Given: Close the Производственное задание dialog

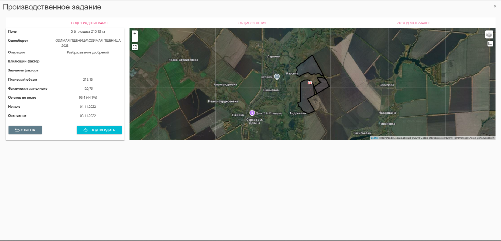Looking at the screenshot, I should point(495,6).
